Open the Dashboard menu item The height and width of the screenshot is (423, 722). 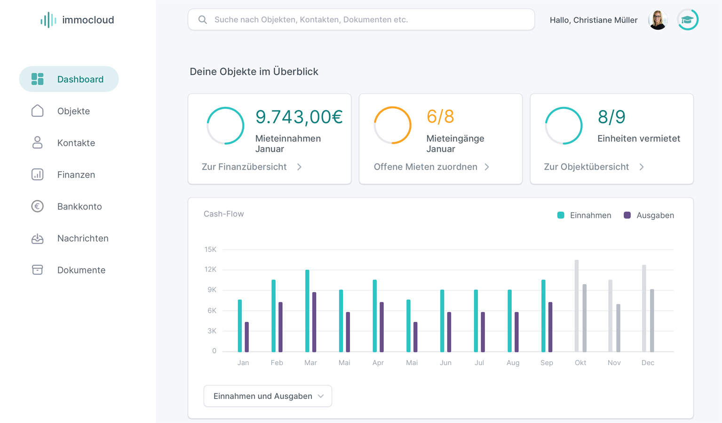pyautogui.click(x=69, y=79)
